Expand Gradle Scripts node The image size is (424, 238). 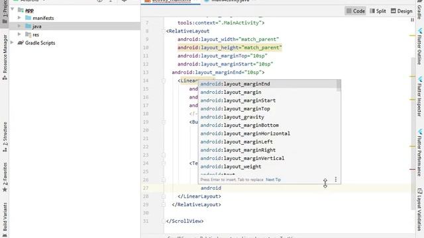[x=12, y=42]
